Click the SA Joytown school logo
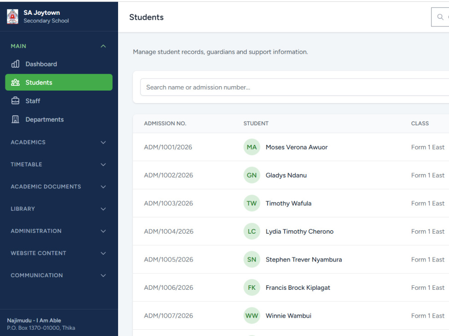The width and height of the screenshot is (449, 336). tap(13, 17)
